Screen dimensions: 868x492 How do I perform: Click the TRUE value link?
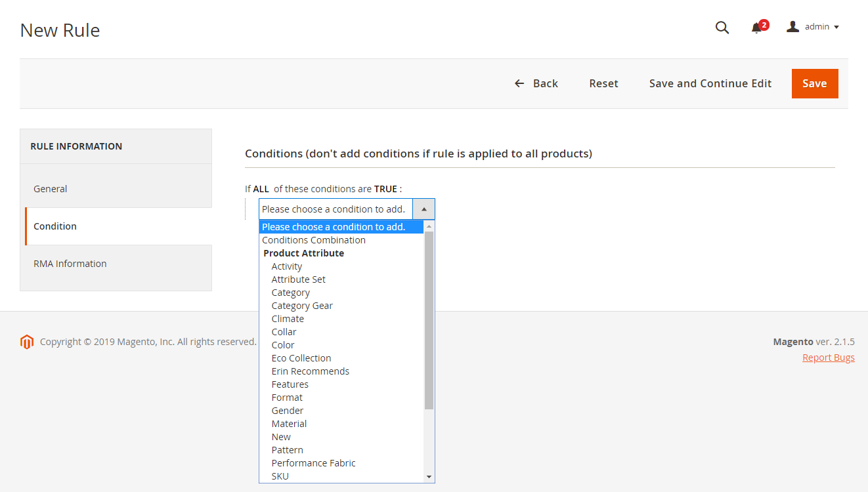(x=385, y=189)
